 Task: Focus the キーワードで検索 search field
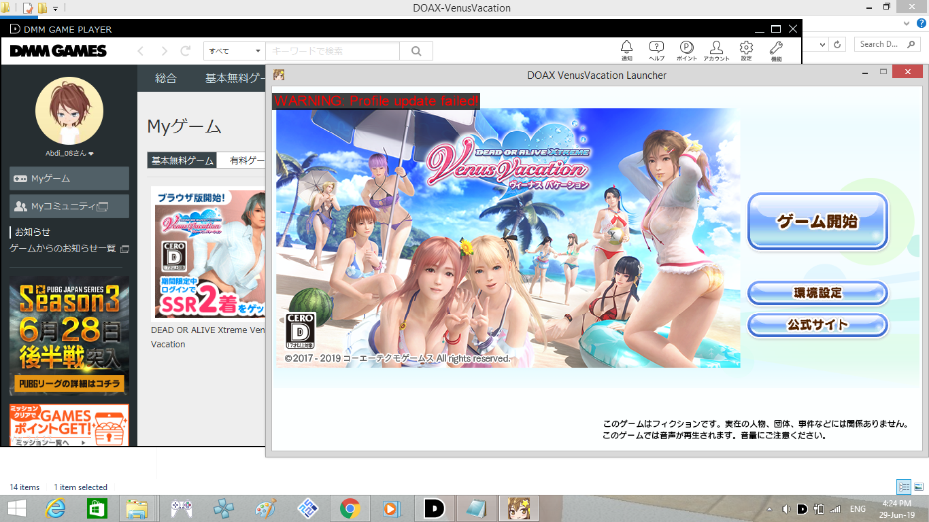tap(332, 51)
